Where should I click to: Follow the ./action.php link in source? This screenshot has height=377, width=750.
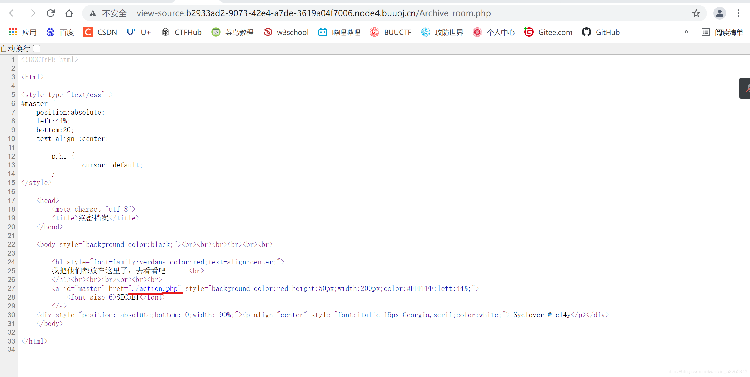(155, 288)
